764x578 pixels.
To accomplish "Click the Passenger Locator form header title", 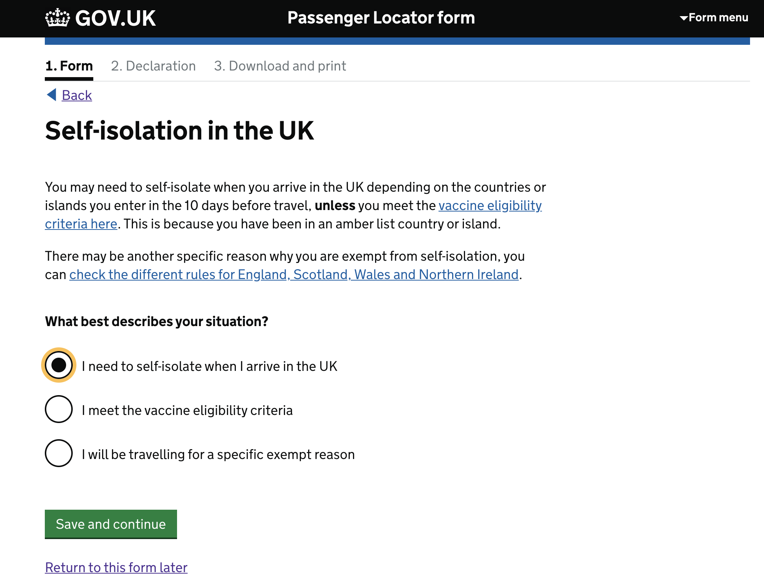I will pyautogui.click(x=381, y=18).
